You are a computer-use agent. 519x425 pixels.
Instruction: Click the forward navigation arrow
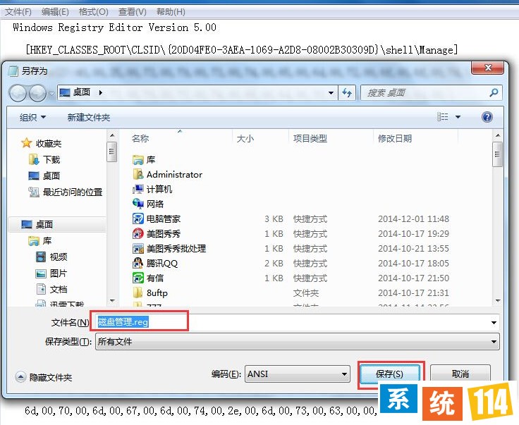[37, 93]
